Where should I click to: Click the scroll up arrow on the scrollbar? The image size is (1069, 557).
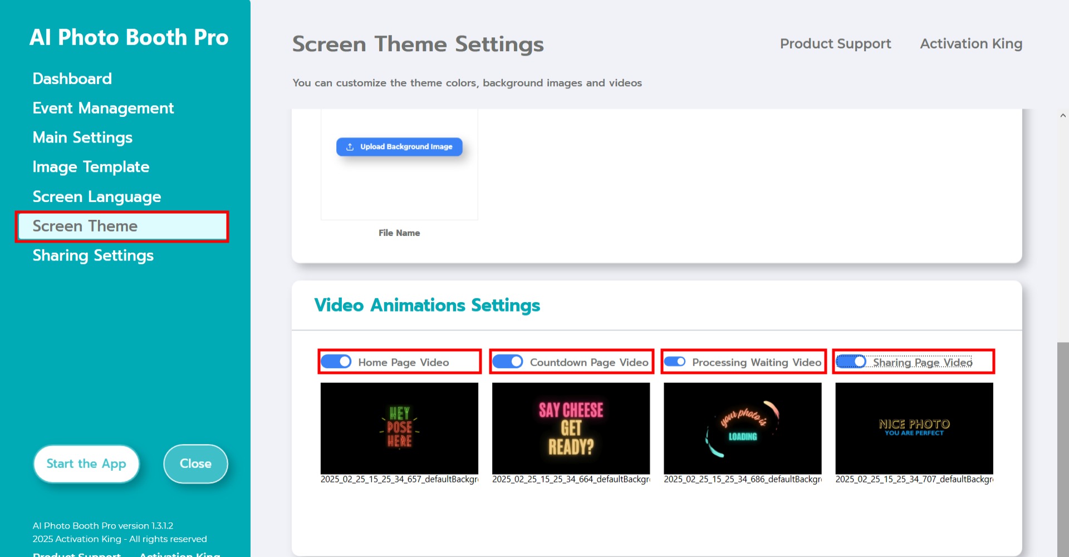[x=1062, y=116]
